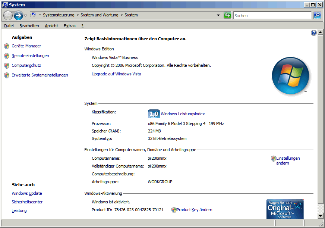Screen dimensions: 325x228
Task: Click the blue help question mark icon
Action: click(313, 33)
